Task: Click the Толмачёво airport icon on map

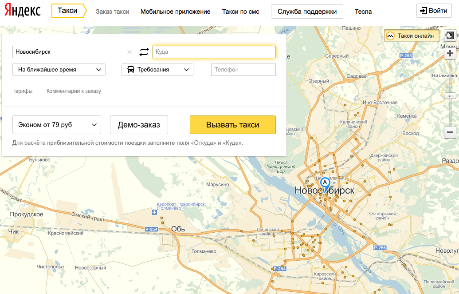Action: [154, 212]
